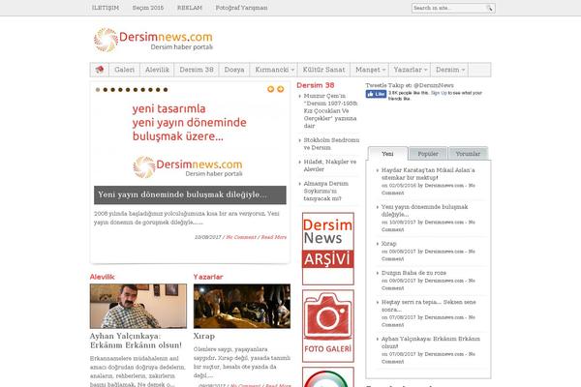The width and height of the screenshot is (581, 387).
Task: Open Duzgın Baba de zu roze link
Action: [413, 273]
